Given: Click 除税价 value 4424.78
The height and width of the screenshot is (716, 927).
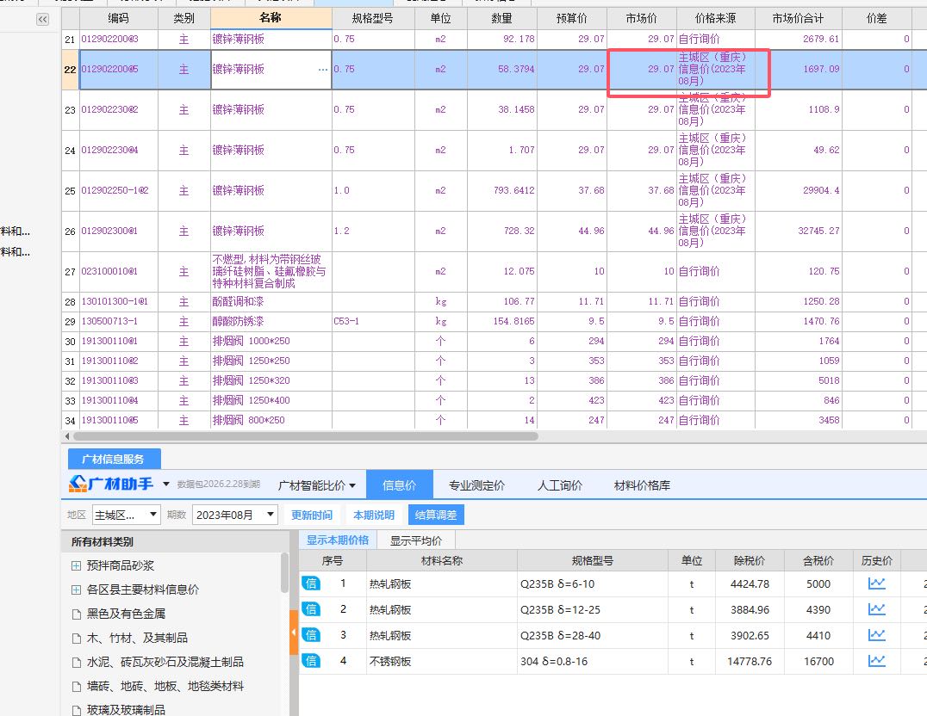Looking at the screenshot, I should [750, 583].
